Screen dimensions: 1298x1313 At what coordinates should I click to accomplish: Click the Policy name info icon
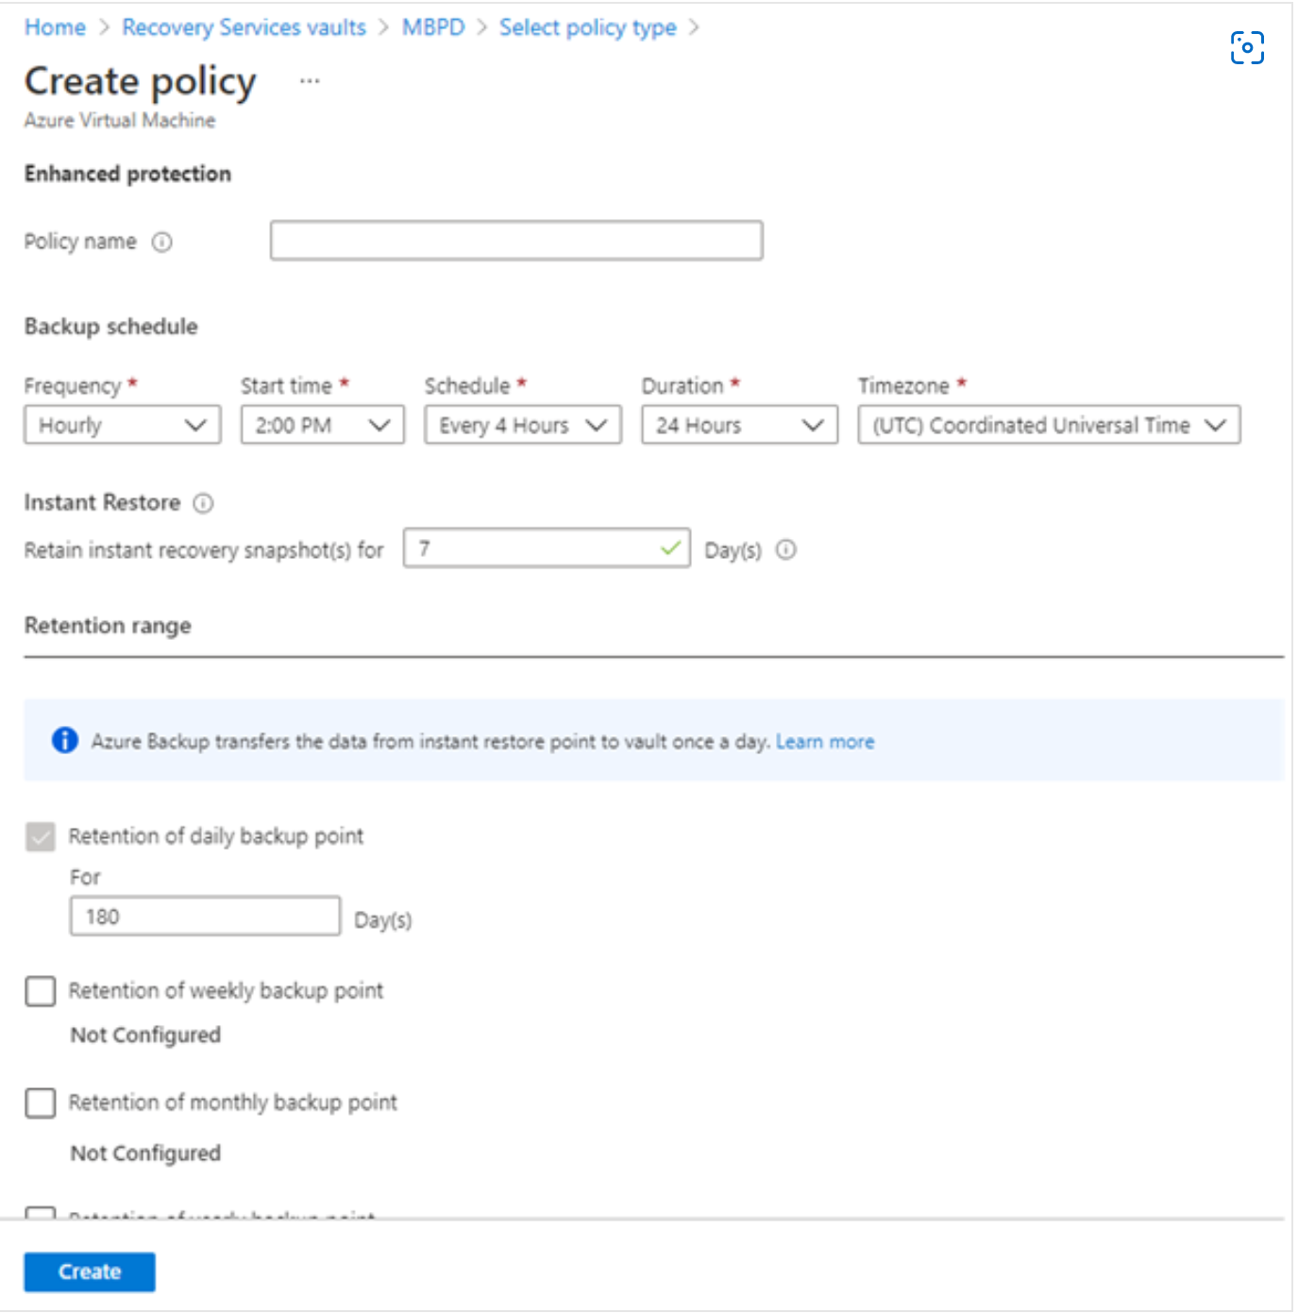(x=162, y=243)
